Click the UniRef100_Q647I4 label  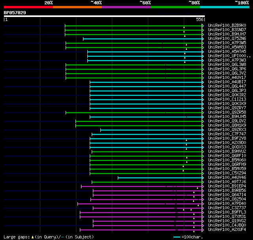pyautogui.click(x=227, y=195)
